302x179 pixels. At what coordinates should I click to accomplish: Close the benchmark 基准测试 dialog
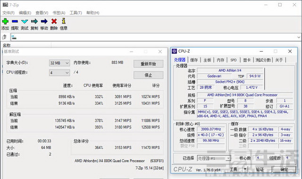pyautogui.click(x=160, y=51)
